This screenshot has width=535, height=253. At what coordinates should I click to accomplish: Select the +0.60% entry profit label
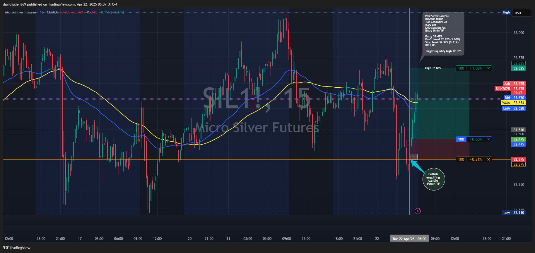476,139
